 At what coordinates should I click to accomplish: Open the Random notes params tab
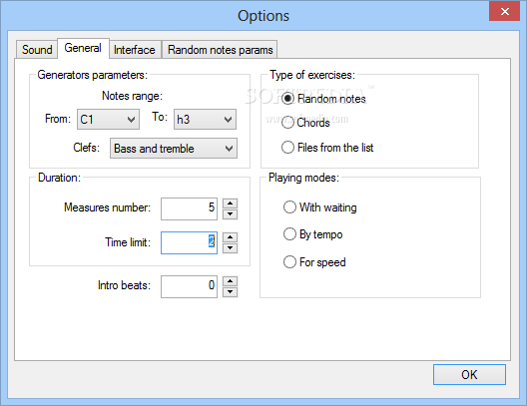coord(220,50)
